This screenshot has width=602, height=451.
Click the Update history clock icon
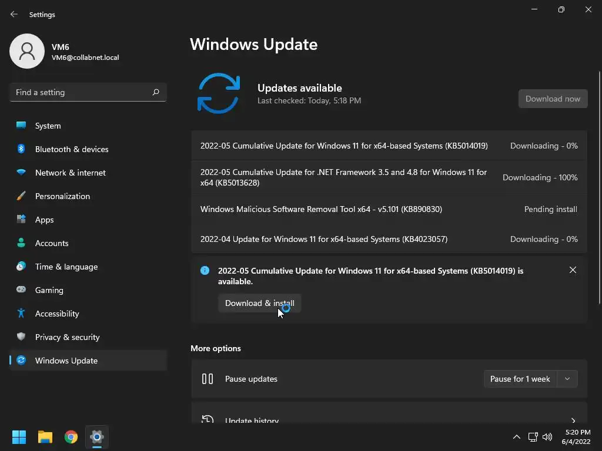coord(208,419)
